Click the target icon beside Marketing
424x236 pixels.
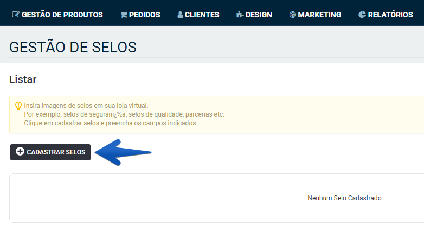pos(293,15)
